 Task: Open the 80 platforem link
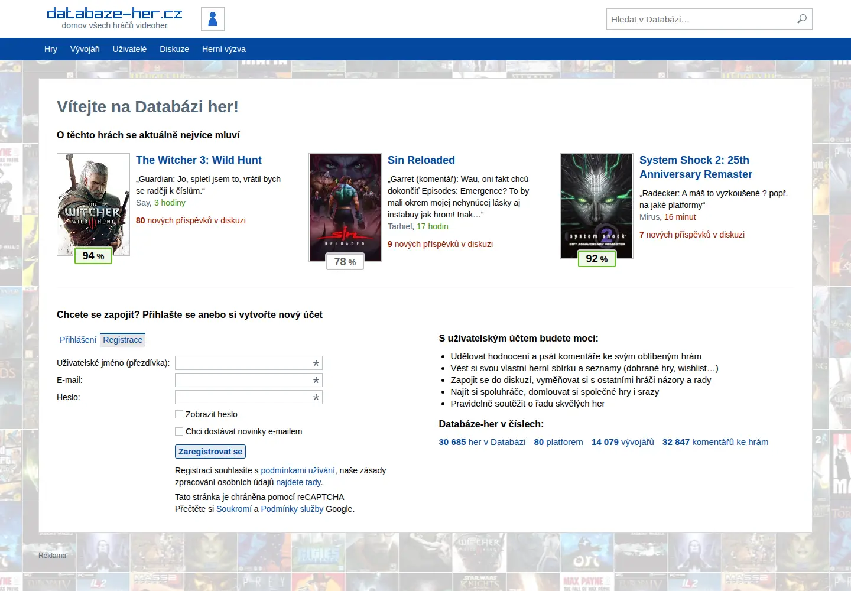click(x=558, y=442)
